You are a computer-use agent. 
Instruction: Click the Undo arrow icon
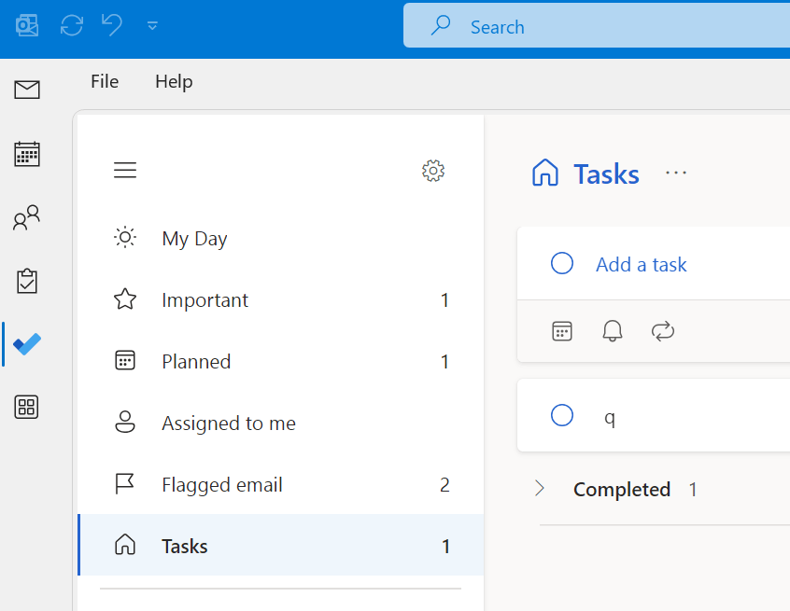(112, 25)
